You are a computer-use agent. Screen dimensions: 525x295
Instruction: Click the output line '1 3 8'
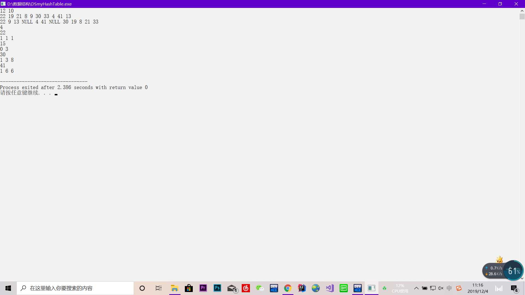[x=7, y=60]
